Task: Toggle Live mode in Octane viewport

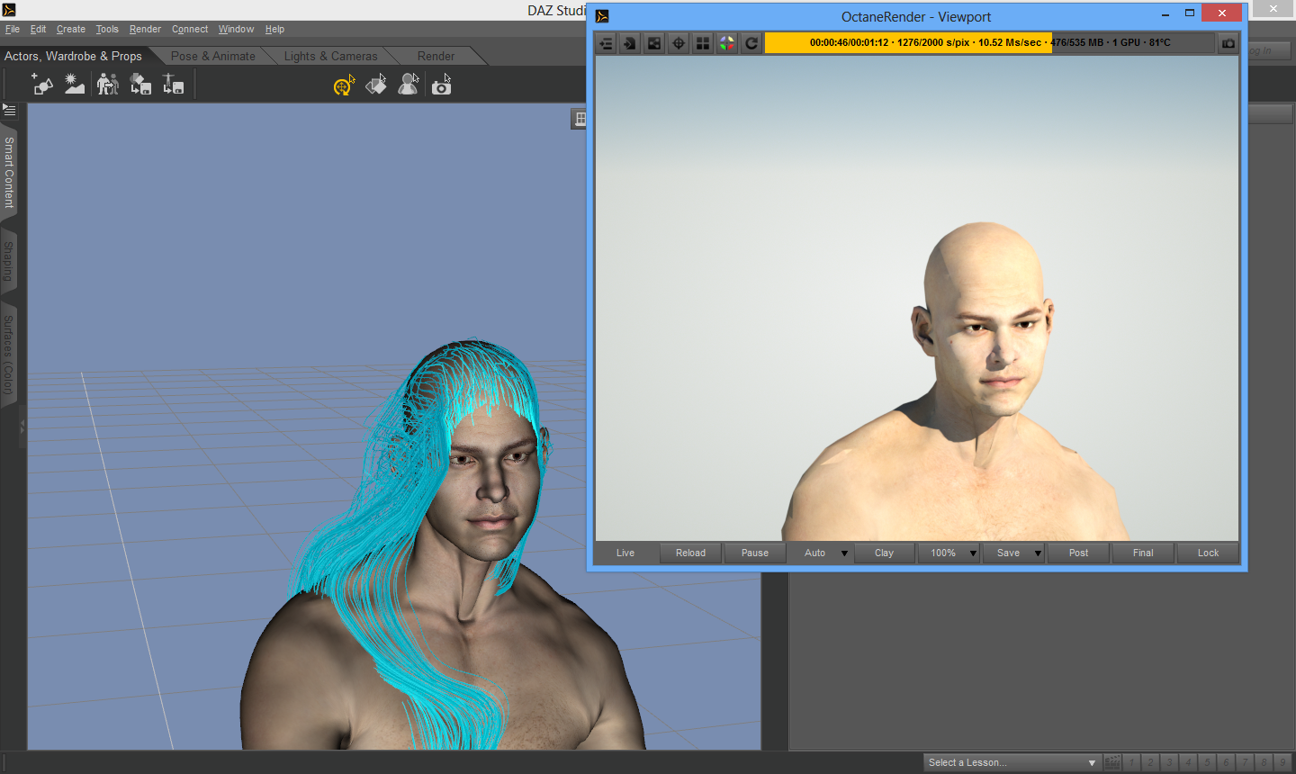Action: 625,553
